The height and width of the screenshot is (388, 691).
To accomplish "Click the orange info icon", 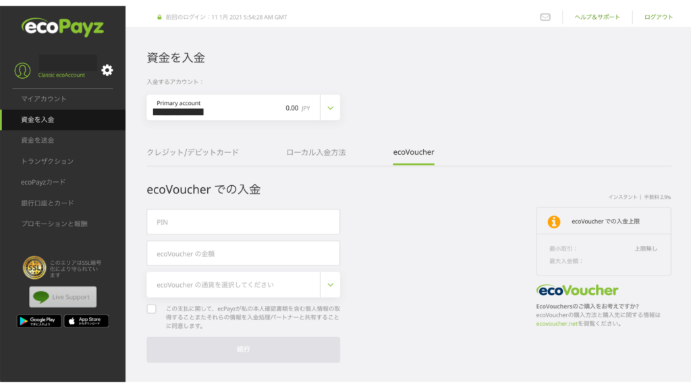I will 554,222.
